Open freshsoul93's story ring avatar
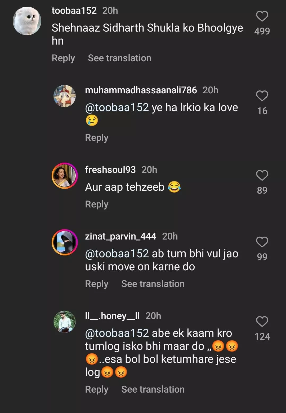The image size is (286, 413). pyautogui.click(x=65, y=176)
